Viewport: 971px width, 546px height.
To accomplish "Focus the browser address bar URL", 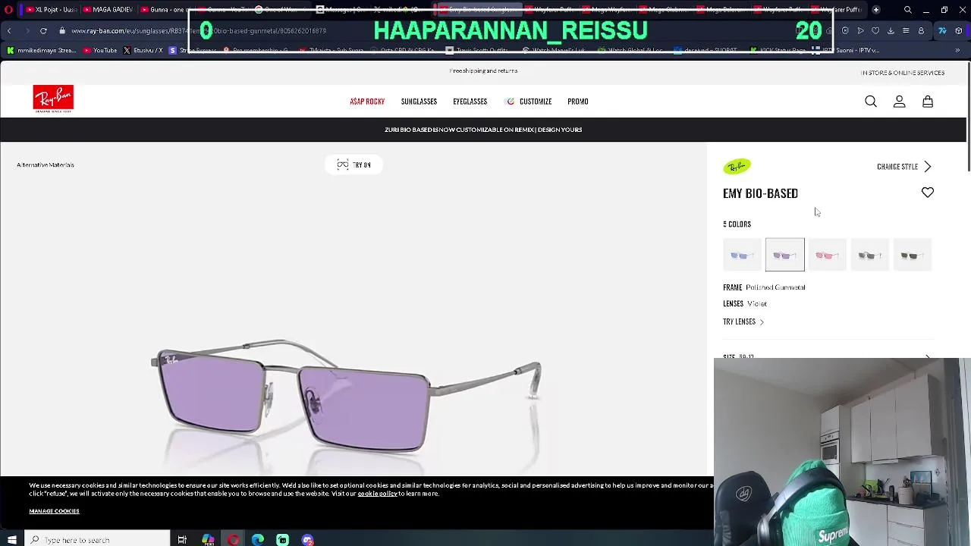I will pyautogui.click(x=199, y=31).
